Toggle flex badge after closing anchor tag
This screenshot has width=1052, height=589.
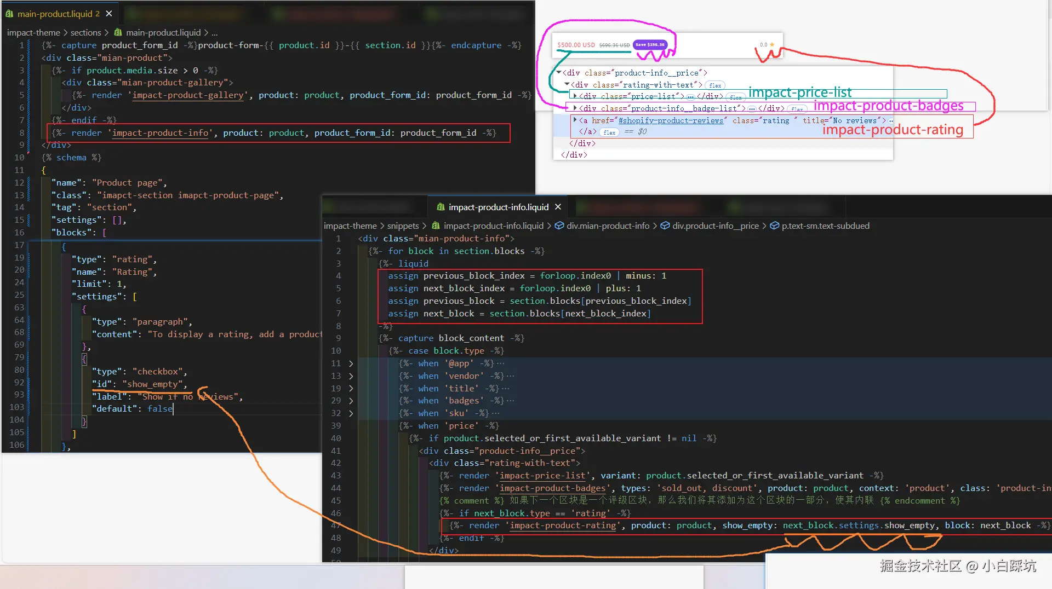click(x=609, y=132)
